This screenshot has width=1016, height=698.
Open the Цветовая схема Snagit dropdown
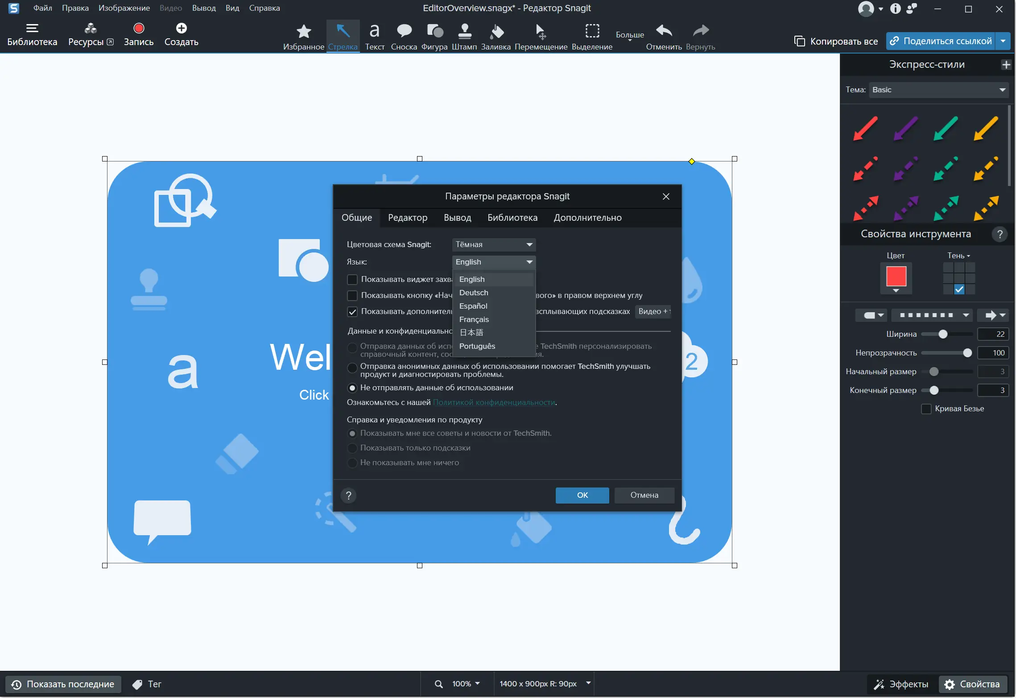(x=494, y=245)
